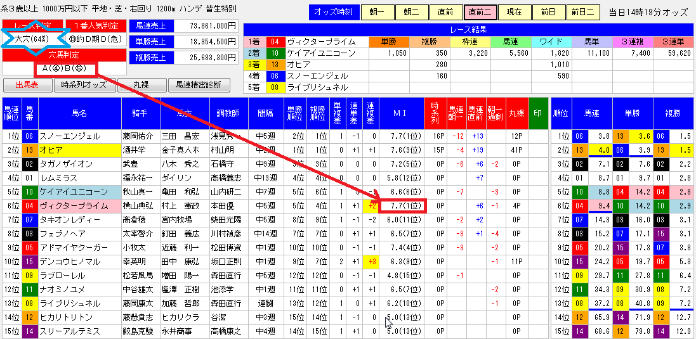Click the オッズ時刻 label
This screenshot has width=696, height=339.
click(x=333, y=12)
